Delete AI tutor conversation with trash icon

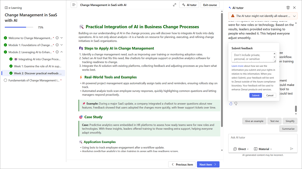[288, 8]
